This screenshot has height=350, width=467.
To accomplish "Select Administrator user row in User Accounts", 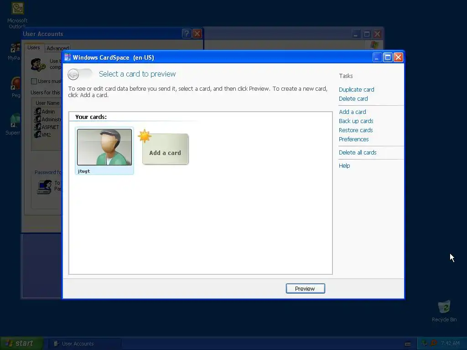I will click(x=47, y=119).
